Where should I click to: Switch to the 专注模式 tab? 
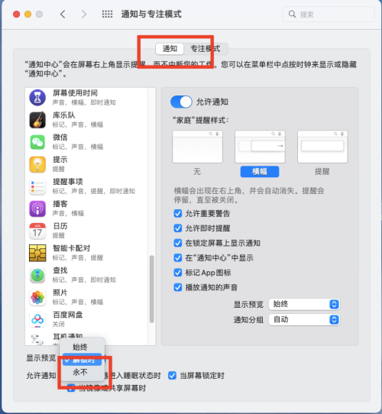pyautogui.click(x=206, y=49)
